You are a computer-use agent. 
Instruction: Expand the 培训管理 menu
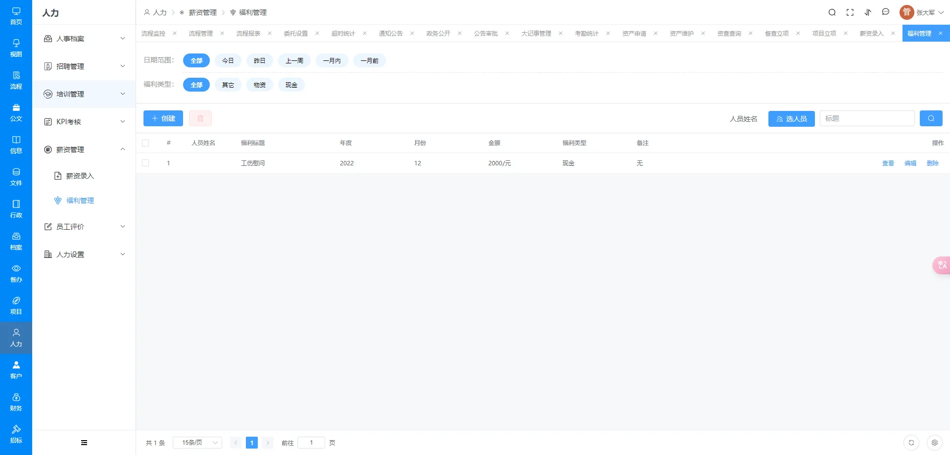[x=84, y=94]
